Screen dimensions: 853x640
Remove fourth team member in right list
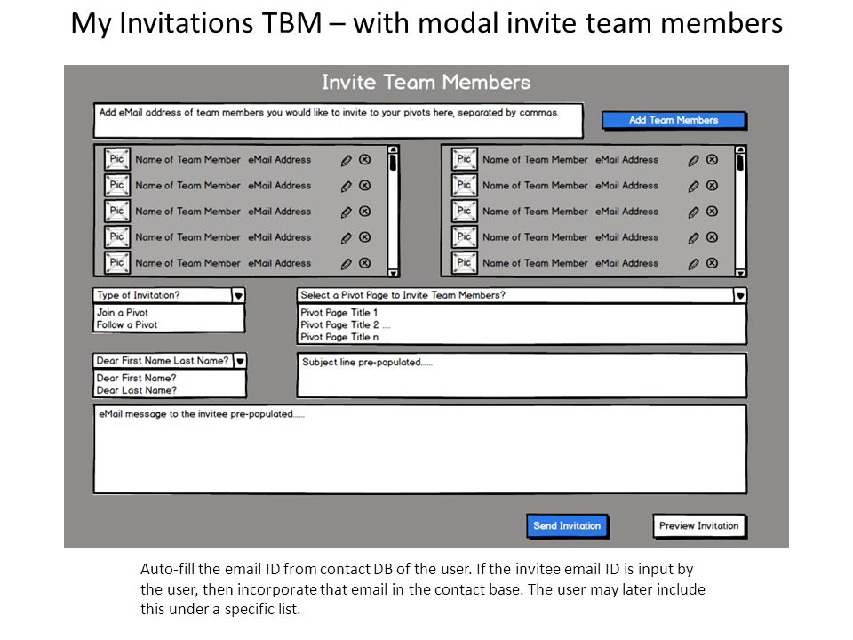[712, 237]
